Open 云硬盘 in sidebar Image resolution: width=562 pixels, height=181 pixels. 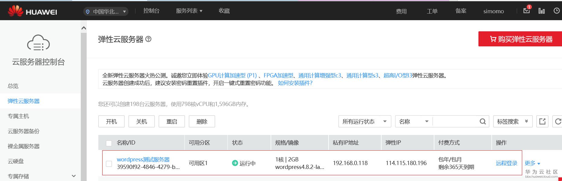(x=16, y=161)
